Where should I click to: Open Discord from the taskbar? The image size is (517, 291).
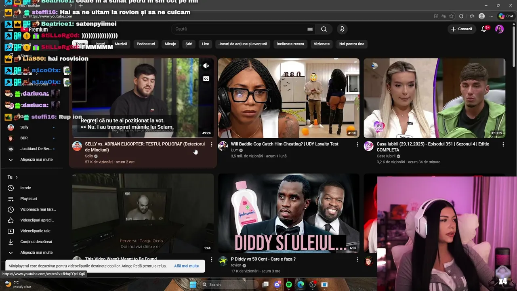(x=277, y=285)
